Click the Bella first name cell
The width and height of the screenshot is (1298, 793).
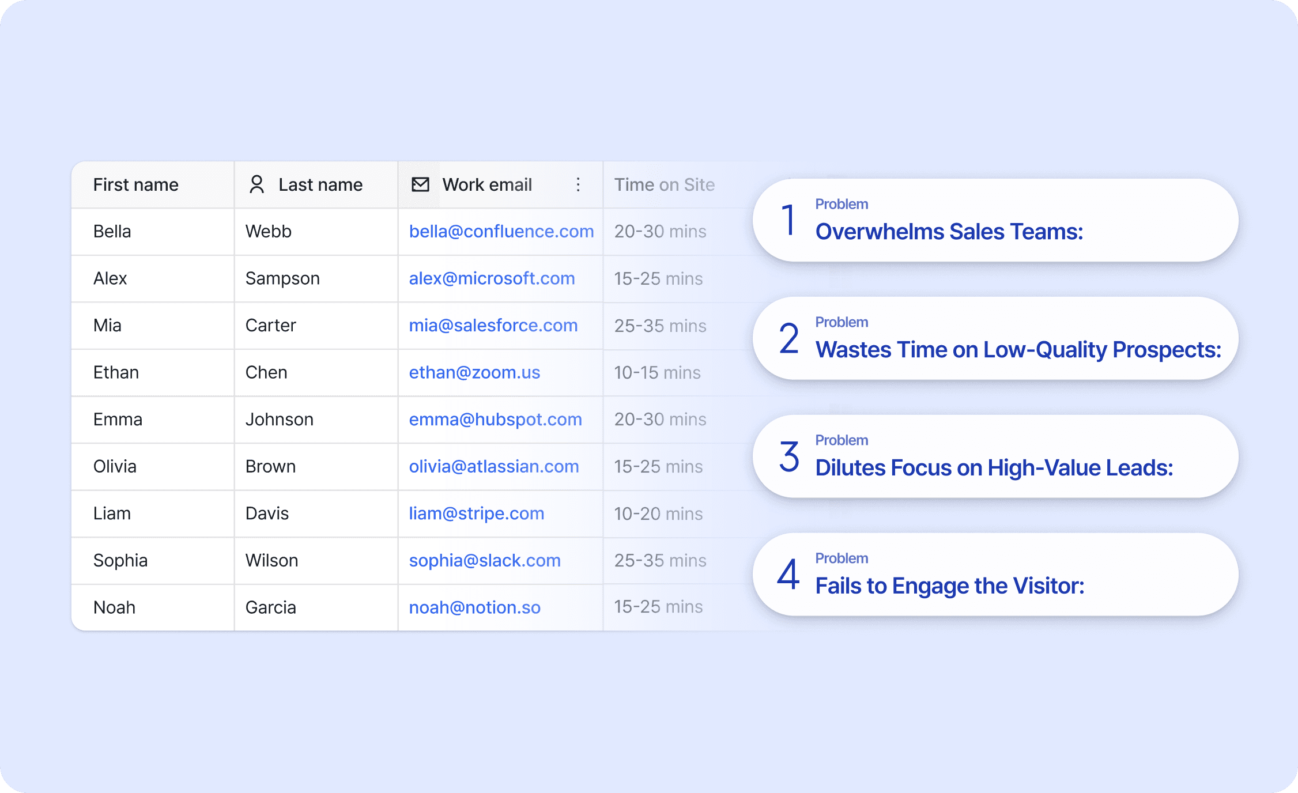[112, 232]
